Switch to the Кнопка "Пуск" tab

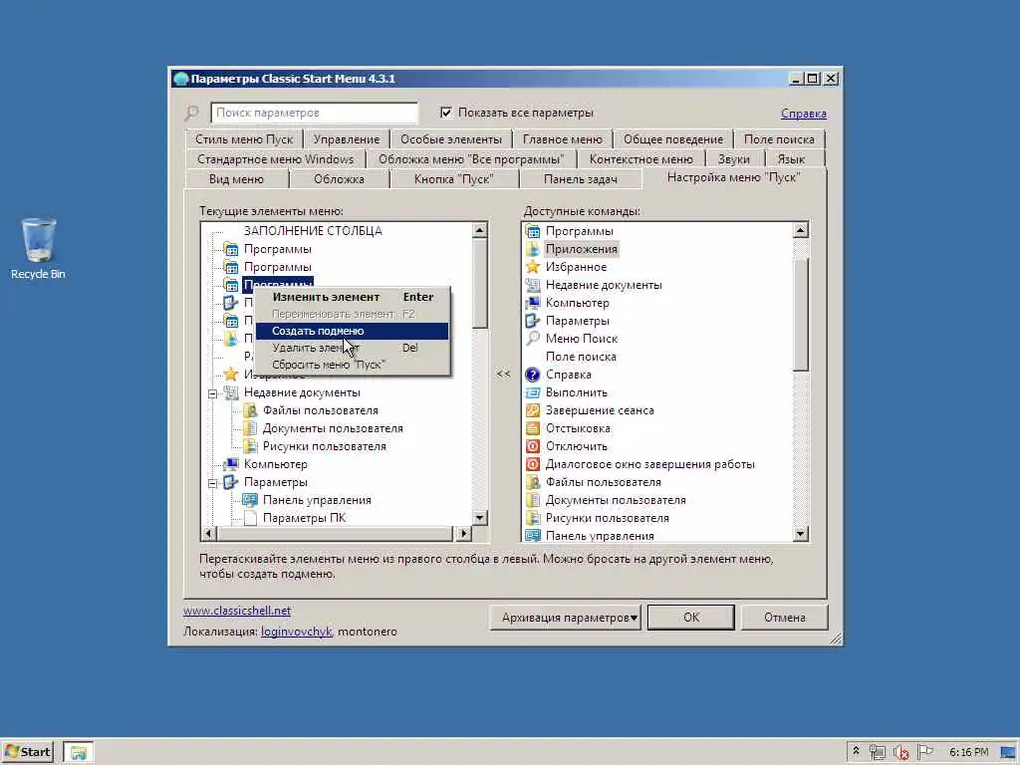pyautogui.click(x=453, y=179)
